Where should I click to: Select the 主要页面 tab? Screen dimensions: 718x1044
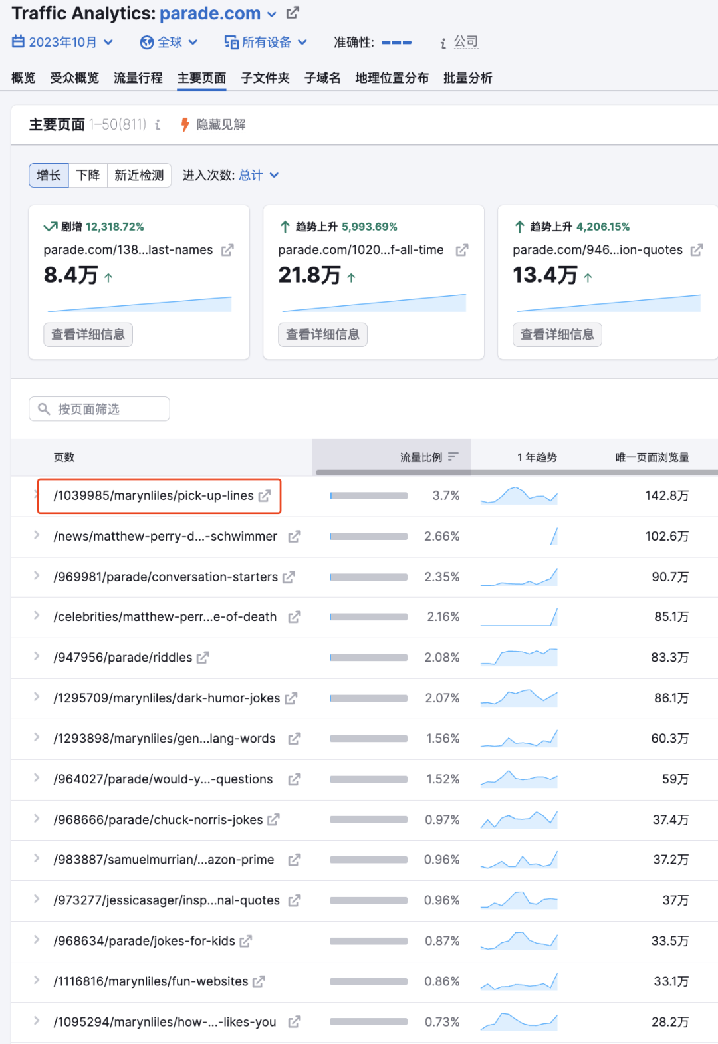click(201, 78)
